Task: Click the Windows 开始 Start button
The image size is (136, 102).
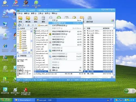Action: pos(6,100)
